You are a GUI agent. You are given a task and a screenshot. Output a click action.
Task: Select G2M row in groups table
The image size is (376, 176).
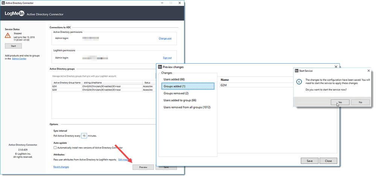[x=104, y=86]
